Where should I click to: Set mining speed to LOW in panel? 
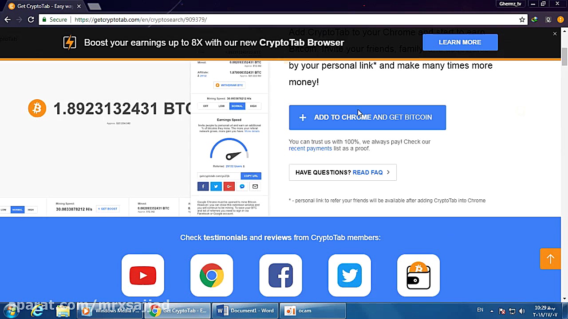point(221,106)
